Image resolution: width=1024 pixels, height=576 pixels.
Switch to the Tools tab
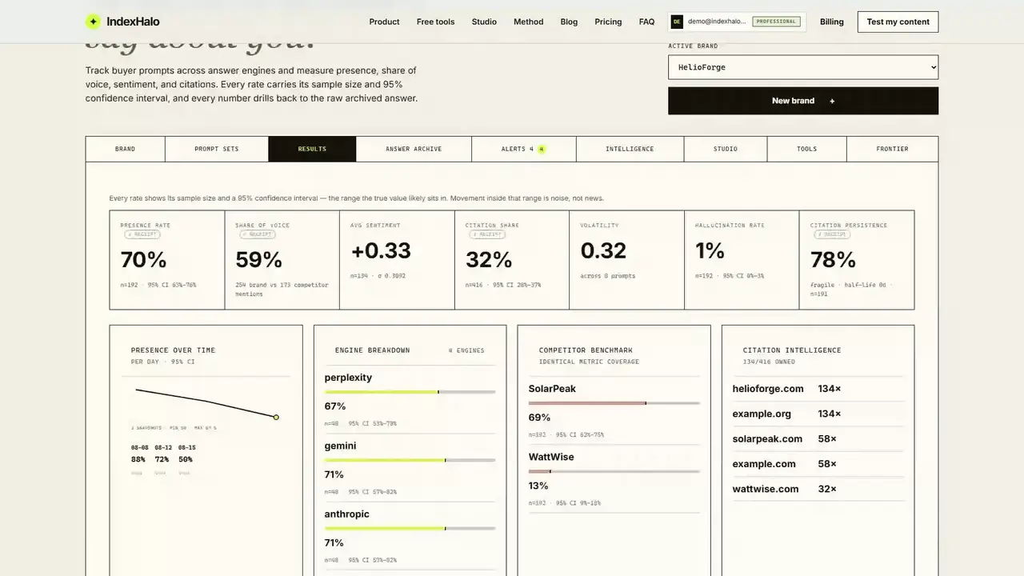click(806, 149)
